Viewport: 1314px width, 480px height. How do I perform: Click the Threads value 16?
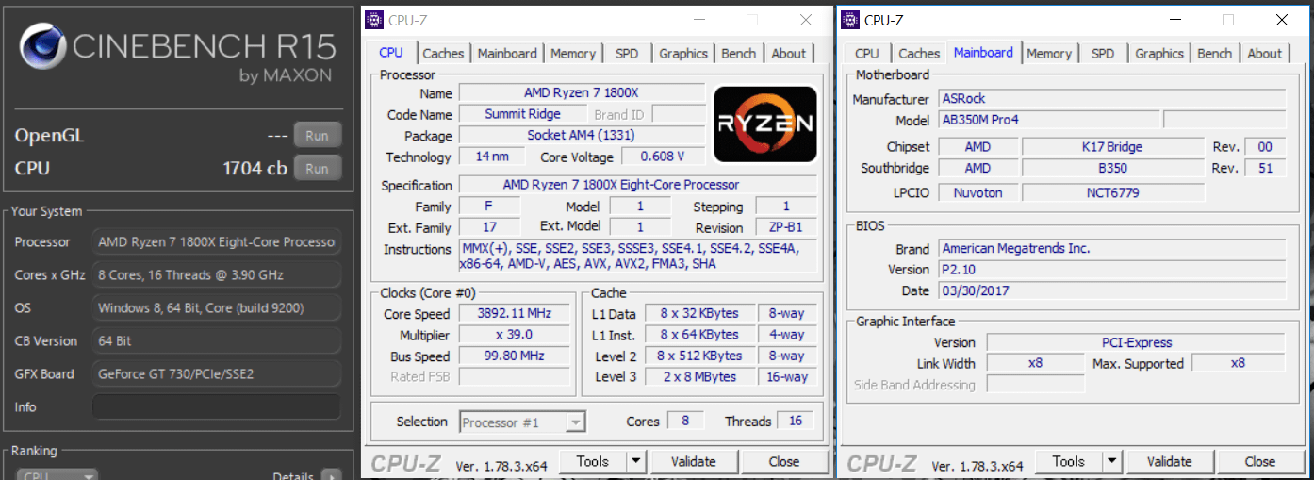(796, 422)
